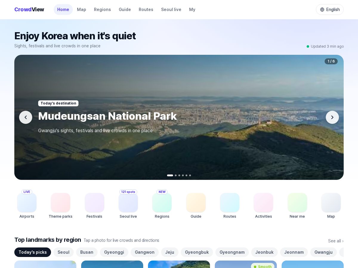Click the 1 / 6 slide counter
Viewport: 358px width, 268px height.
coord(331,61)
